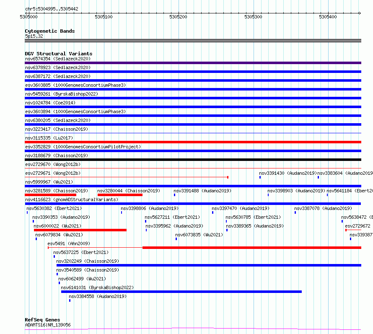
Task: Select the blue nsv3383604 marker
Action: [x=318, y=177]
